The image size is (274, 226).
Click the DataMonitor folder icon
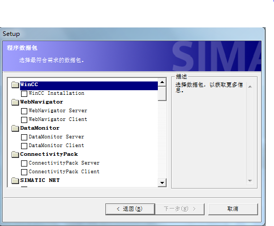point(15,128)
